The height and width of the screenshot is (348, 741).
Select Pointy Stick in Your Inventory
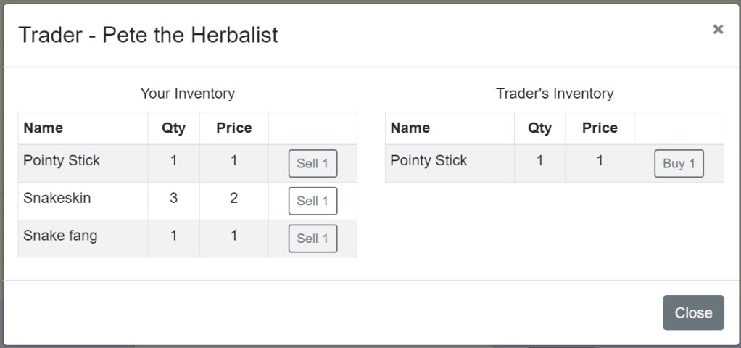[x=62, y=160]
